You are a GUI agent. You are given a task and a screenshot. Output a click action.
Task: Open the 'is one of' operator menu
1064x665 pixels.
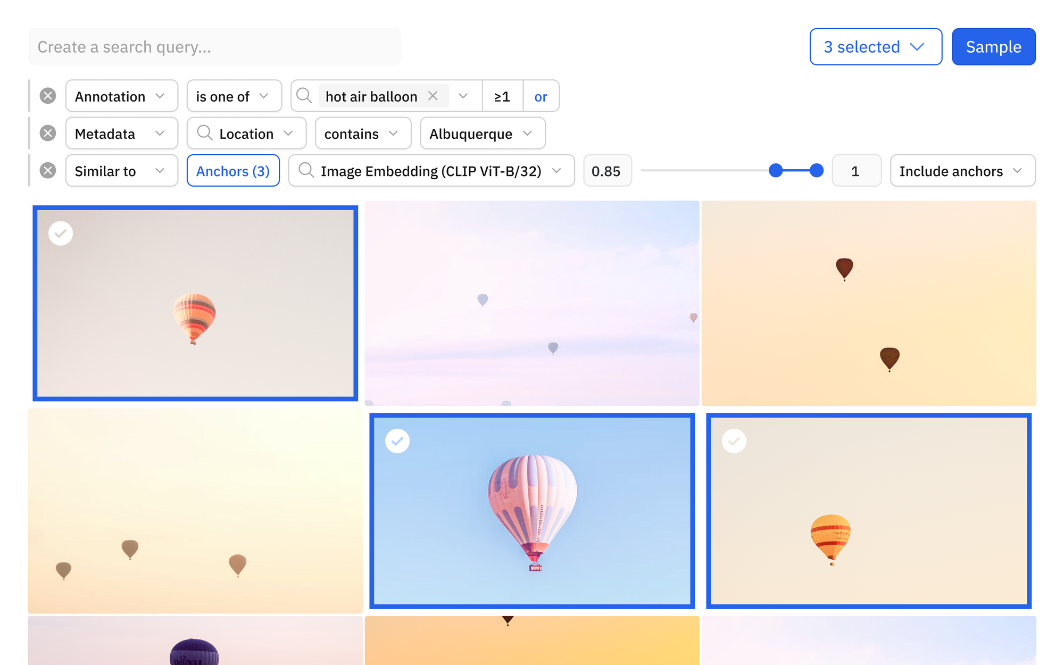click(x=234, y=96)
